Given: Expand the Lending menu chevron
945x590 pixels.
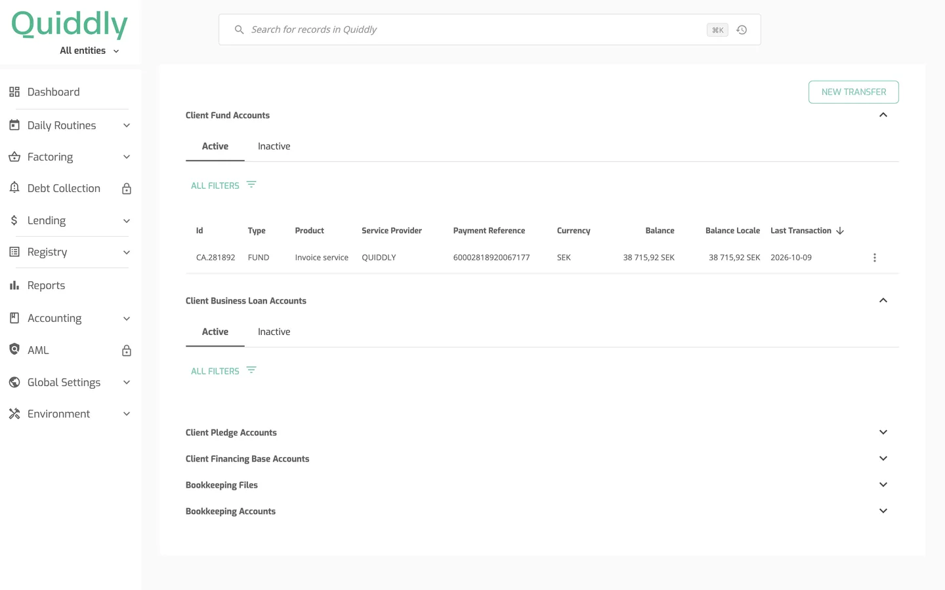Looking at the screenshot, I should click(127, 221).
